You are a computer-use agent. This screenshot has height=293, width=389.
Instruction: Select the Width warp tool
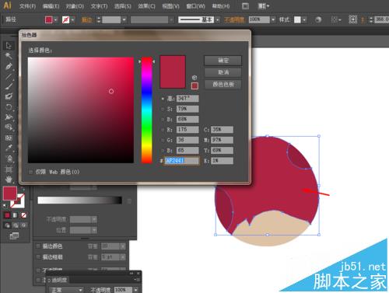(9, 117)
